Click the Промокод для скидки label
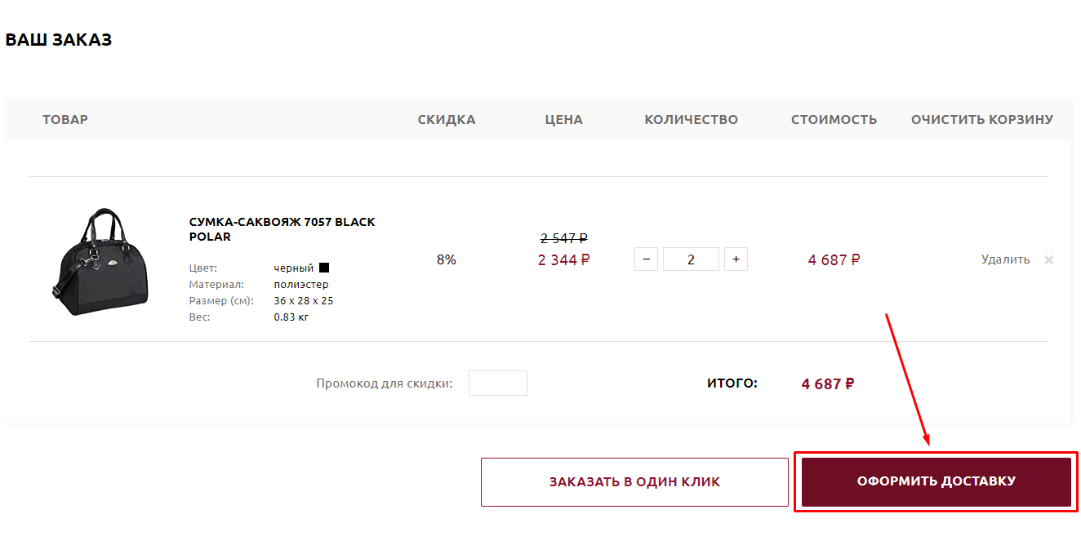The image size is (1081, 545). point(385,383)
